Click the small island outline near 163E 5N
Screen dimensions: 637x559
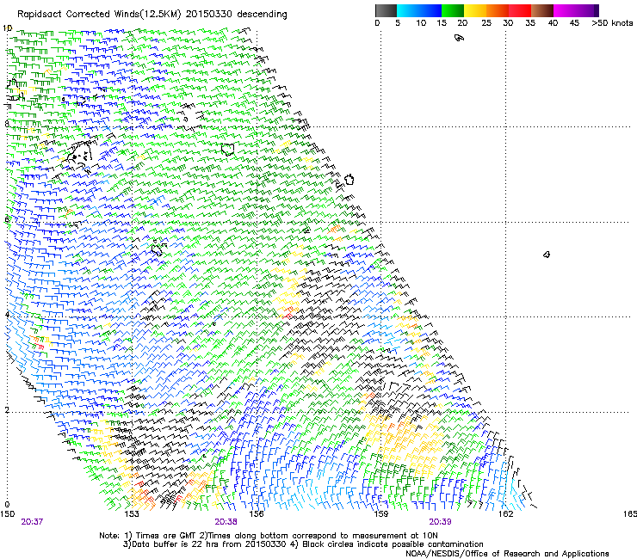[547, 255]
